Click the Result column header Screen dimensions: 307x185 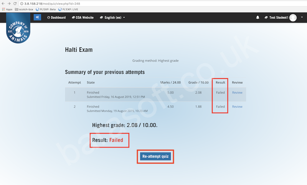(220, 82)
